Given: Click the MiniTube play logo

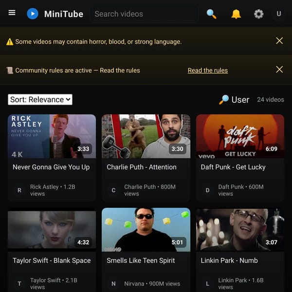Looking at the screenshot, I should (x=33, y=14).
